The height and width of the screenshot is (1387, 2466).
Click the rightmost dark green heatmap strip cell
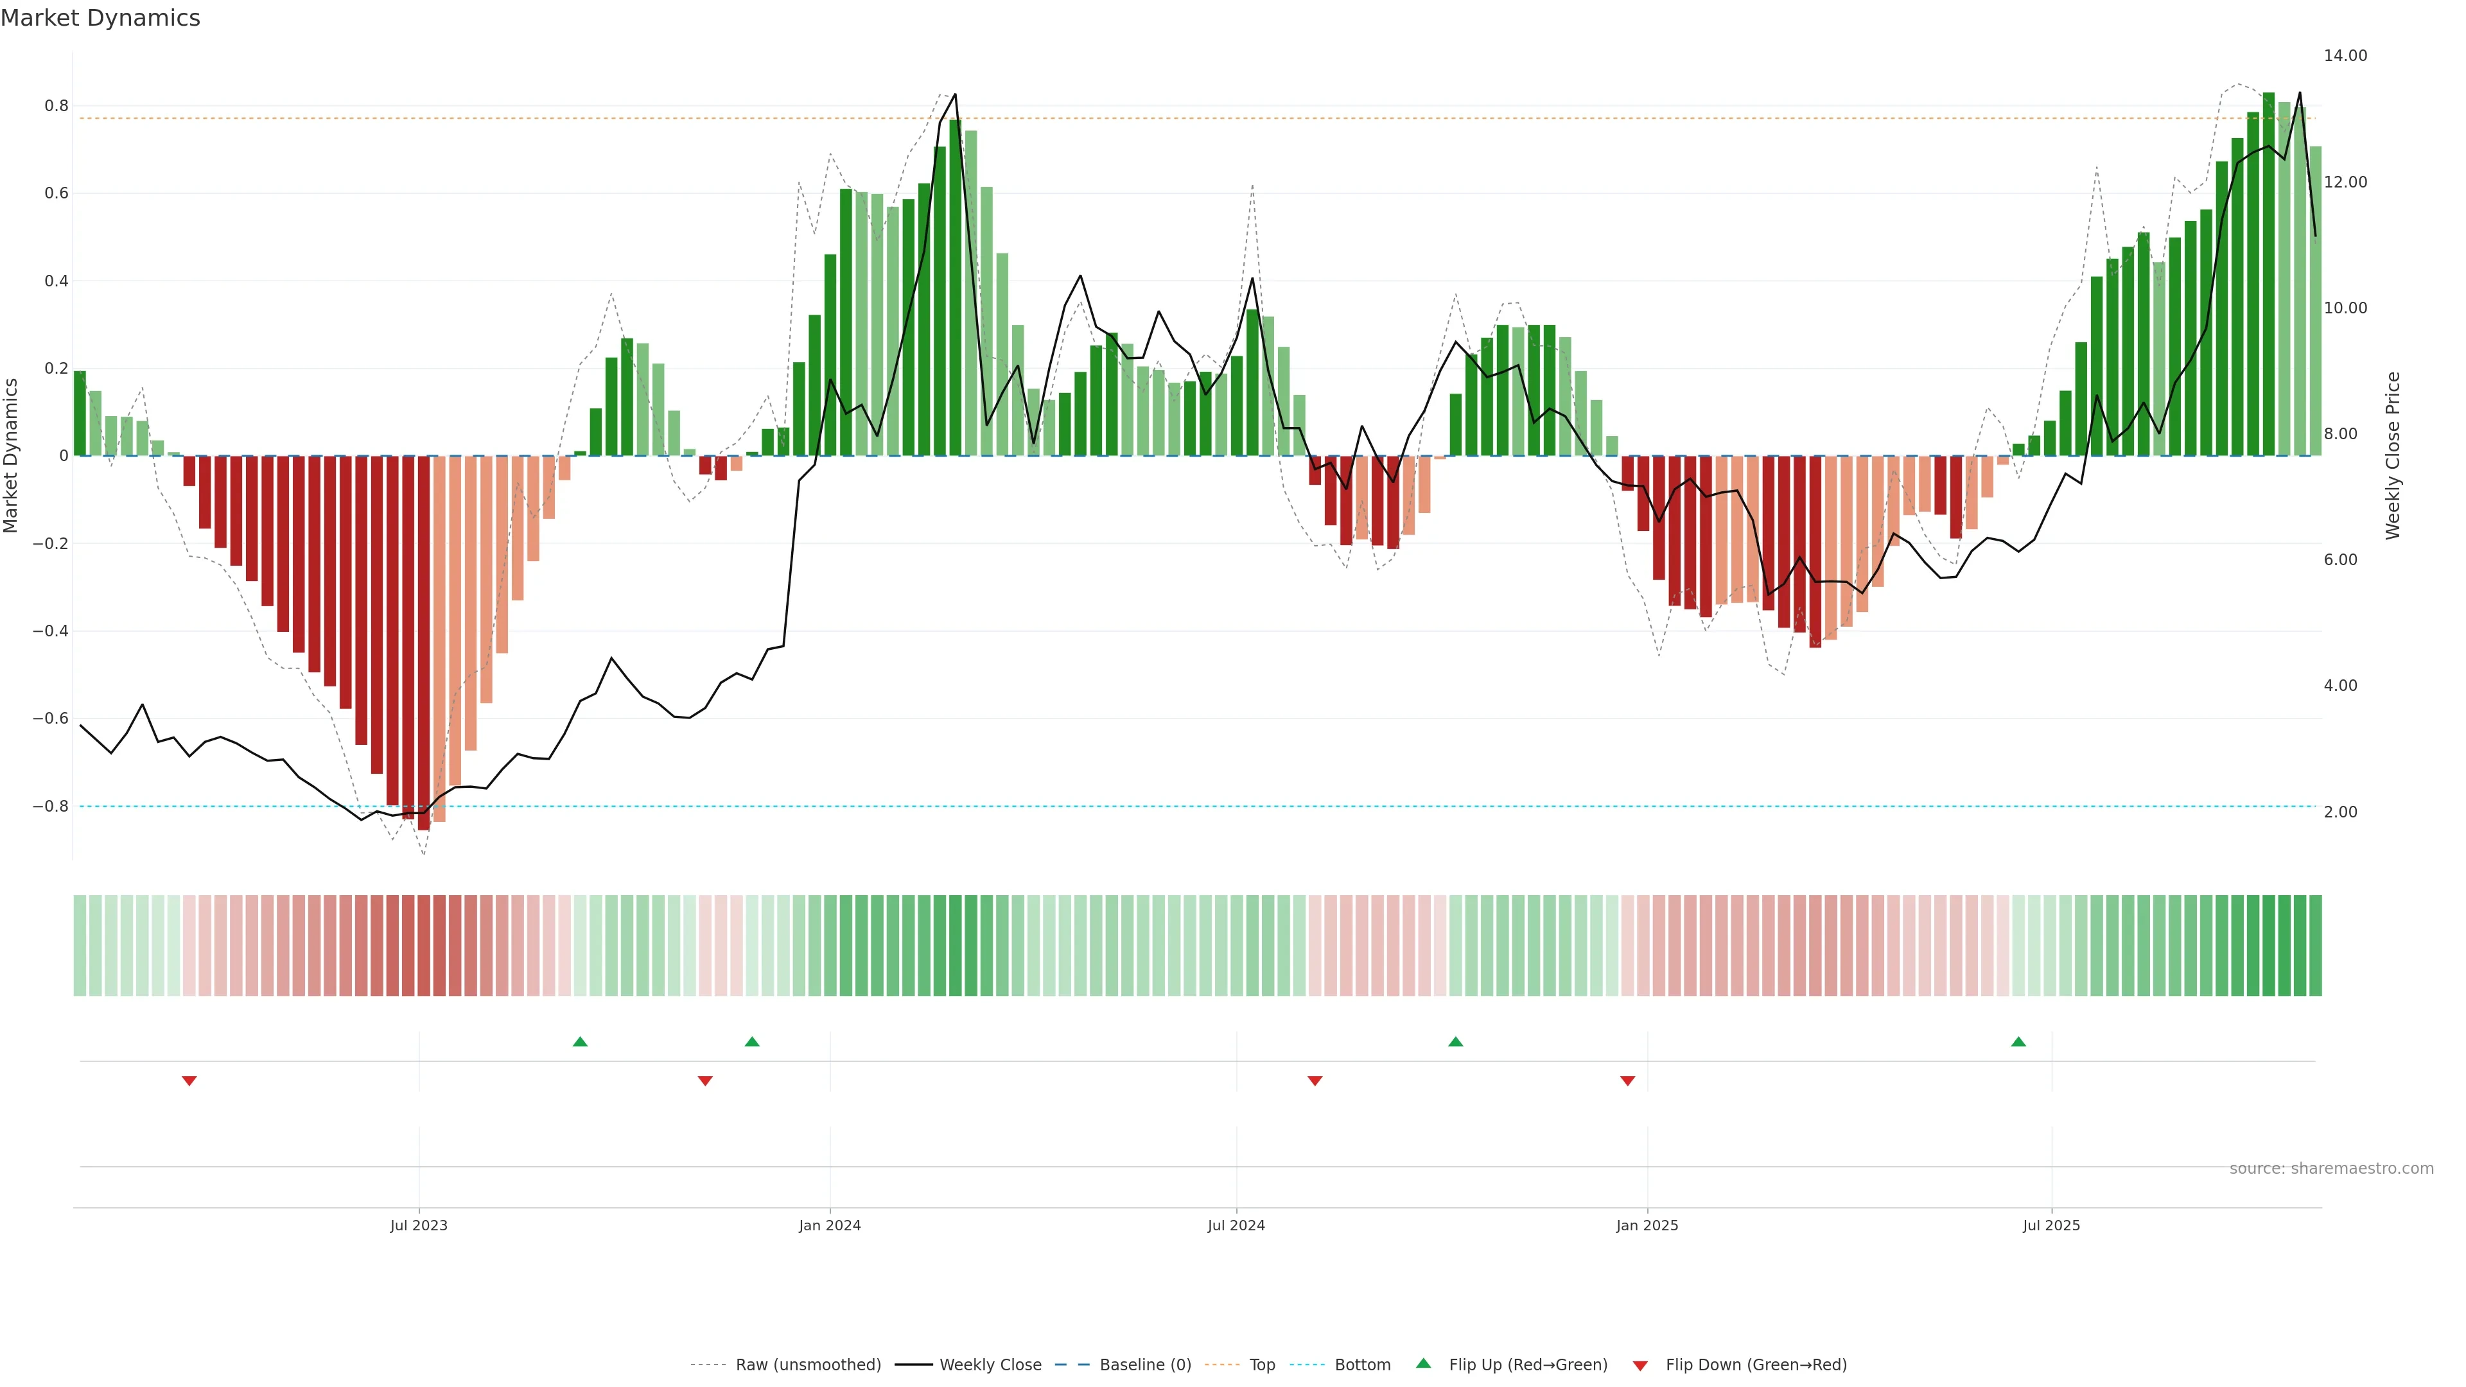pyautogui.click(x=2314, y=946)
